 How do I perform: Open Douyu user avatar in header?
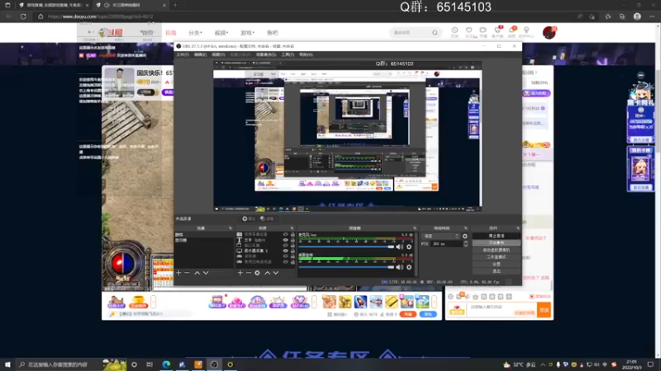[549, 32]
